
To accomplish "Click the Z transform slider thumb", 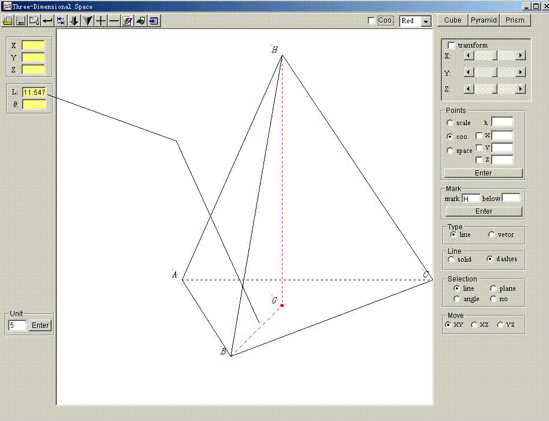I will pos(495,89).
